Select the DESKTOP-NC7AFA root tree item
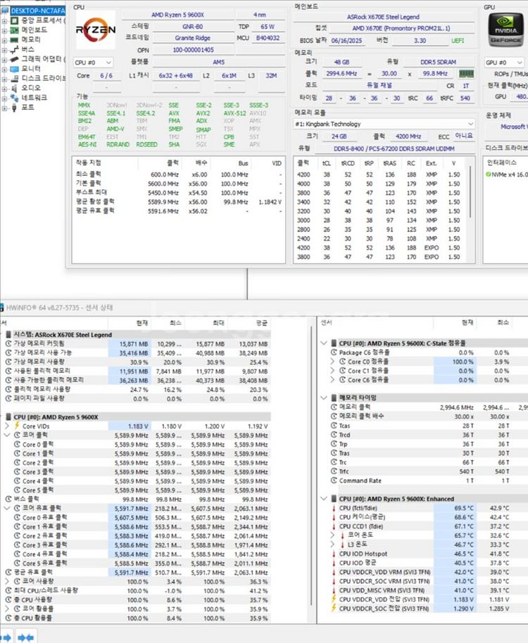The height and width of the screenshot is (643, 528). point(38,11)
